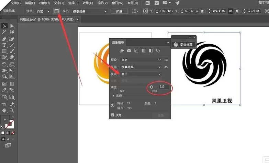Select the Rectangle tool

coord(4,51)
